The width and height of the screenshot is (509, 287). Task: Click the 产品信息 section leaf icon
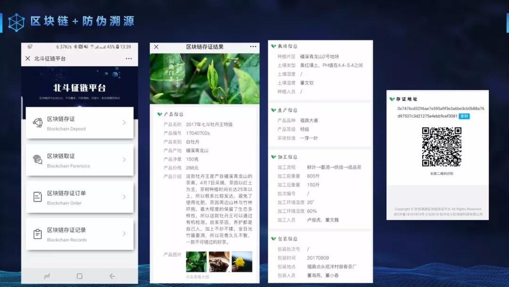[x=160, y=114]
